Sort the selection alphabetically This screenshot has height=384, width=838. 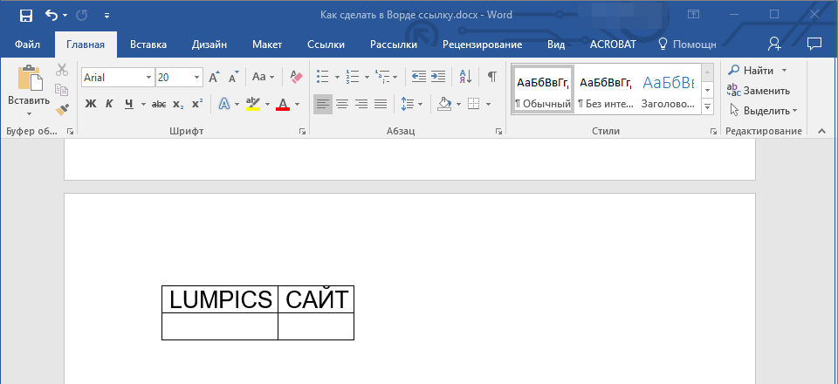pos(465,77)
